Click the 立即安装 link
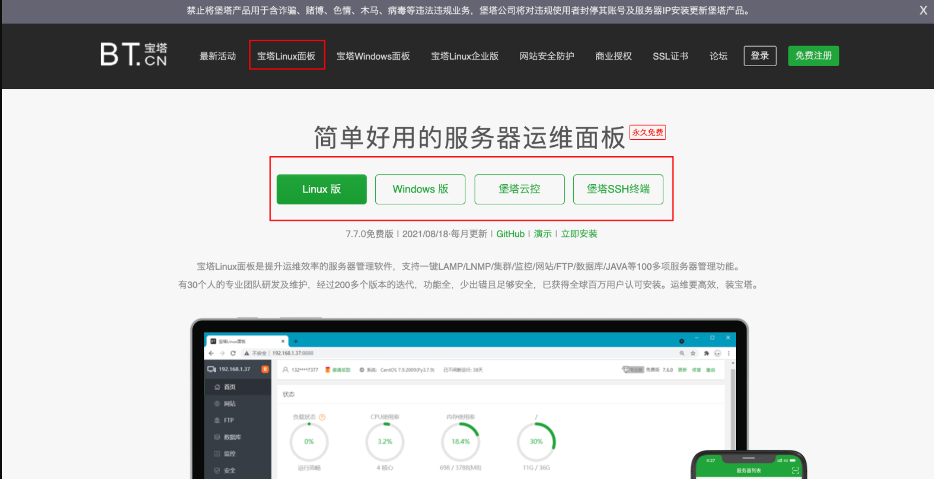Viewport: 934px width, 479px height. (x=579, y=234)
